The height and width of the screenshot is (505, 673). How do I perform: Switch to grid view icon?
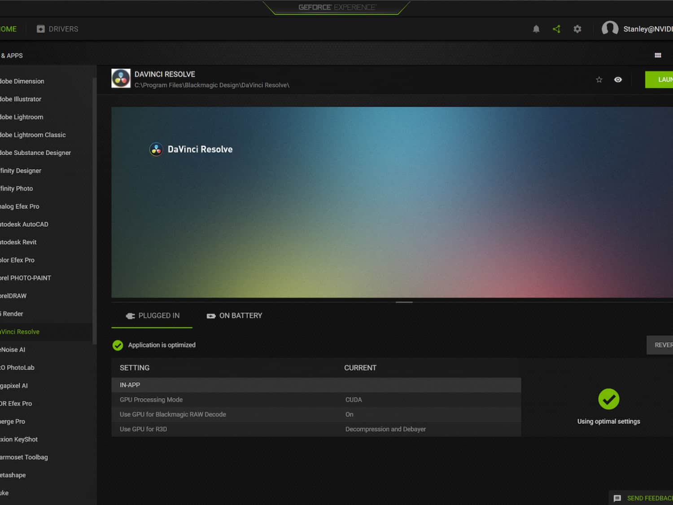[658, 55]
